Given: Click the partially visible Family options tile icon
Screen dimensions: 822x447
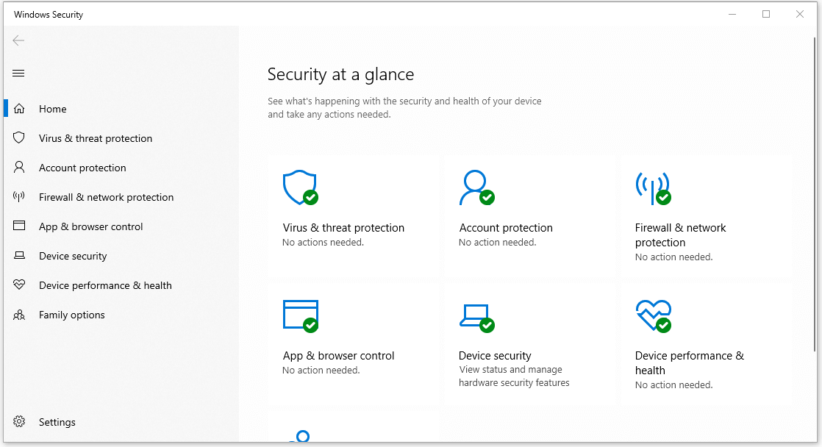Looking at the screenshot, I should coord(301,435).
